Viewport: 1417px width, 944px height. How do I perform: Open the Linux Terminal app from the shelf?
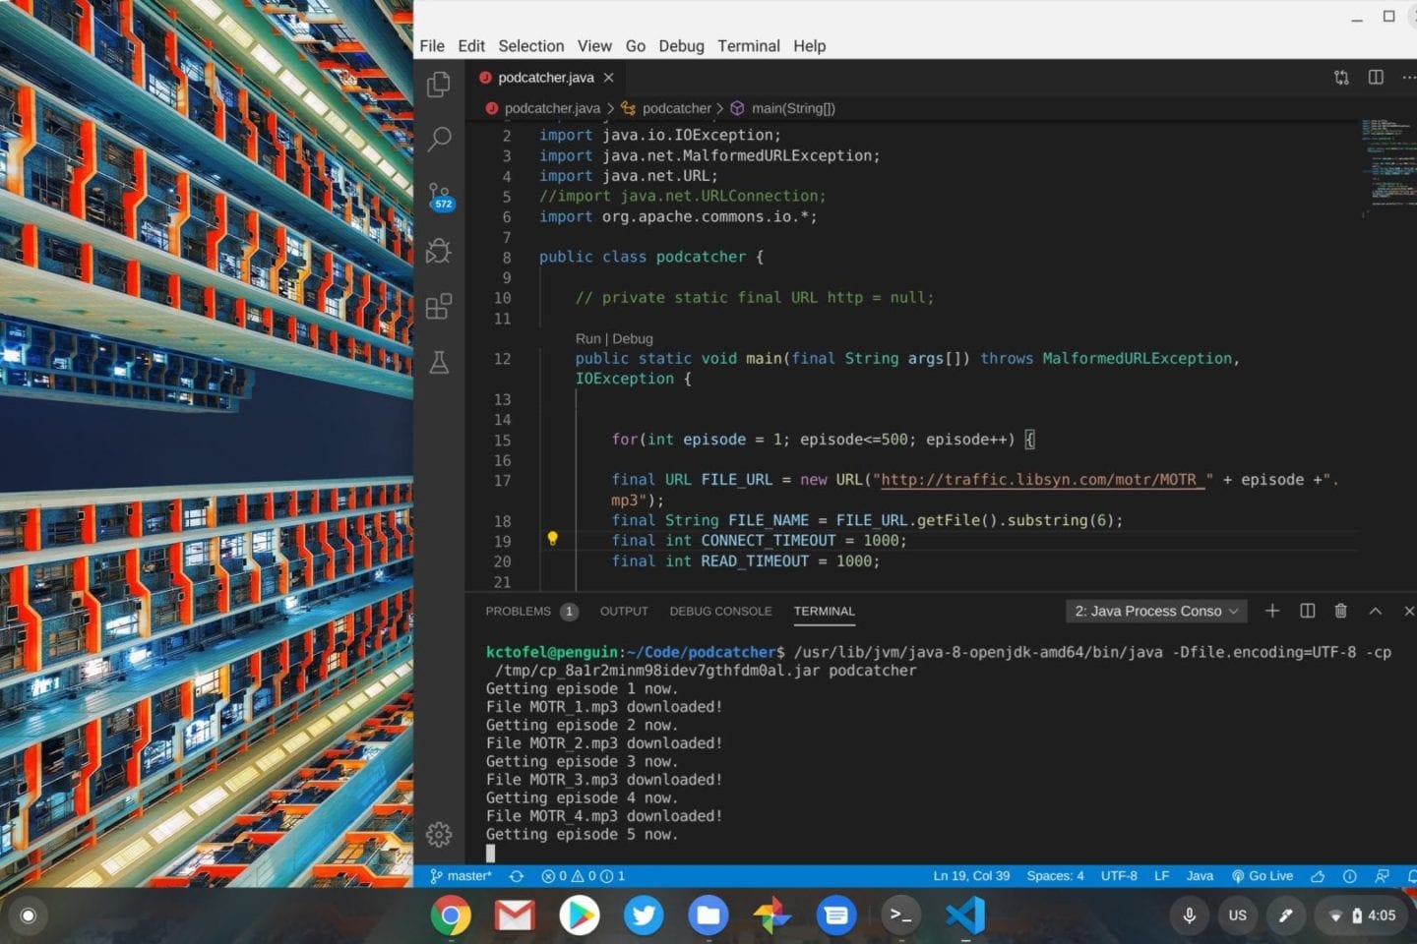pos(900,915)
